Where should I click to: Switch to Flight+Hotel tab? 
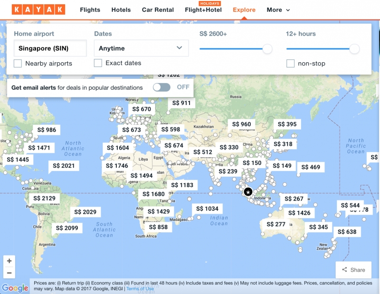(203, 10)
